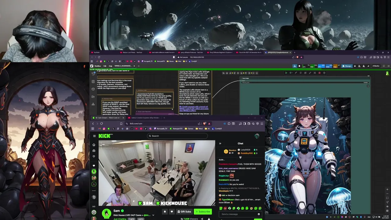Go back in the Kick browser window
The height and width of the screenshot is (220, 391).
(x=93, y=123)
